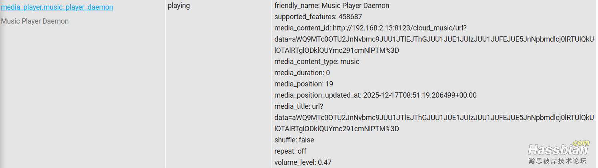Screen dimensions: 598x168
Task: Open the media_player.music_player_daemon entity link
Action: click(57, 7)
